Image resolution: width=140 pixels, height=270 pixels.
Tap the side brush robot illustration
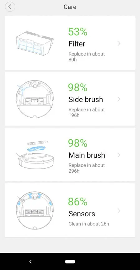click(35, 99)
